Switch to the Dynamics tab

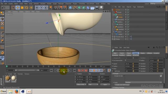156,53
